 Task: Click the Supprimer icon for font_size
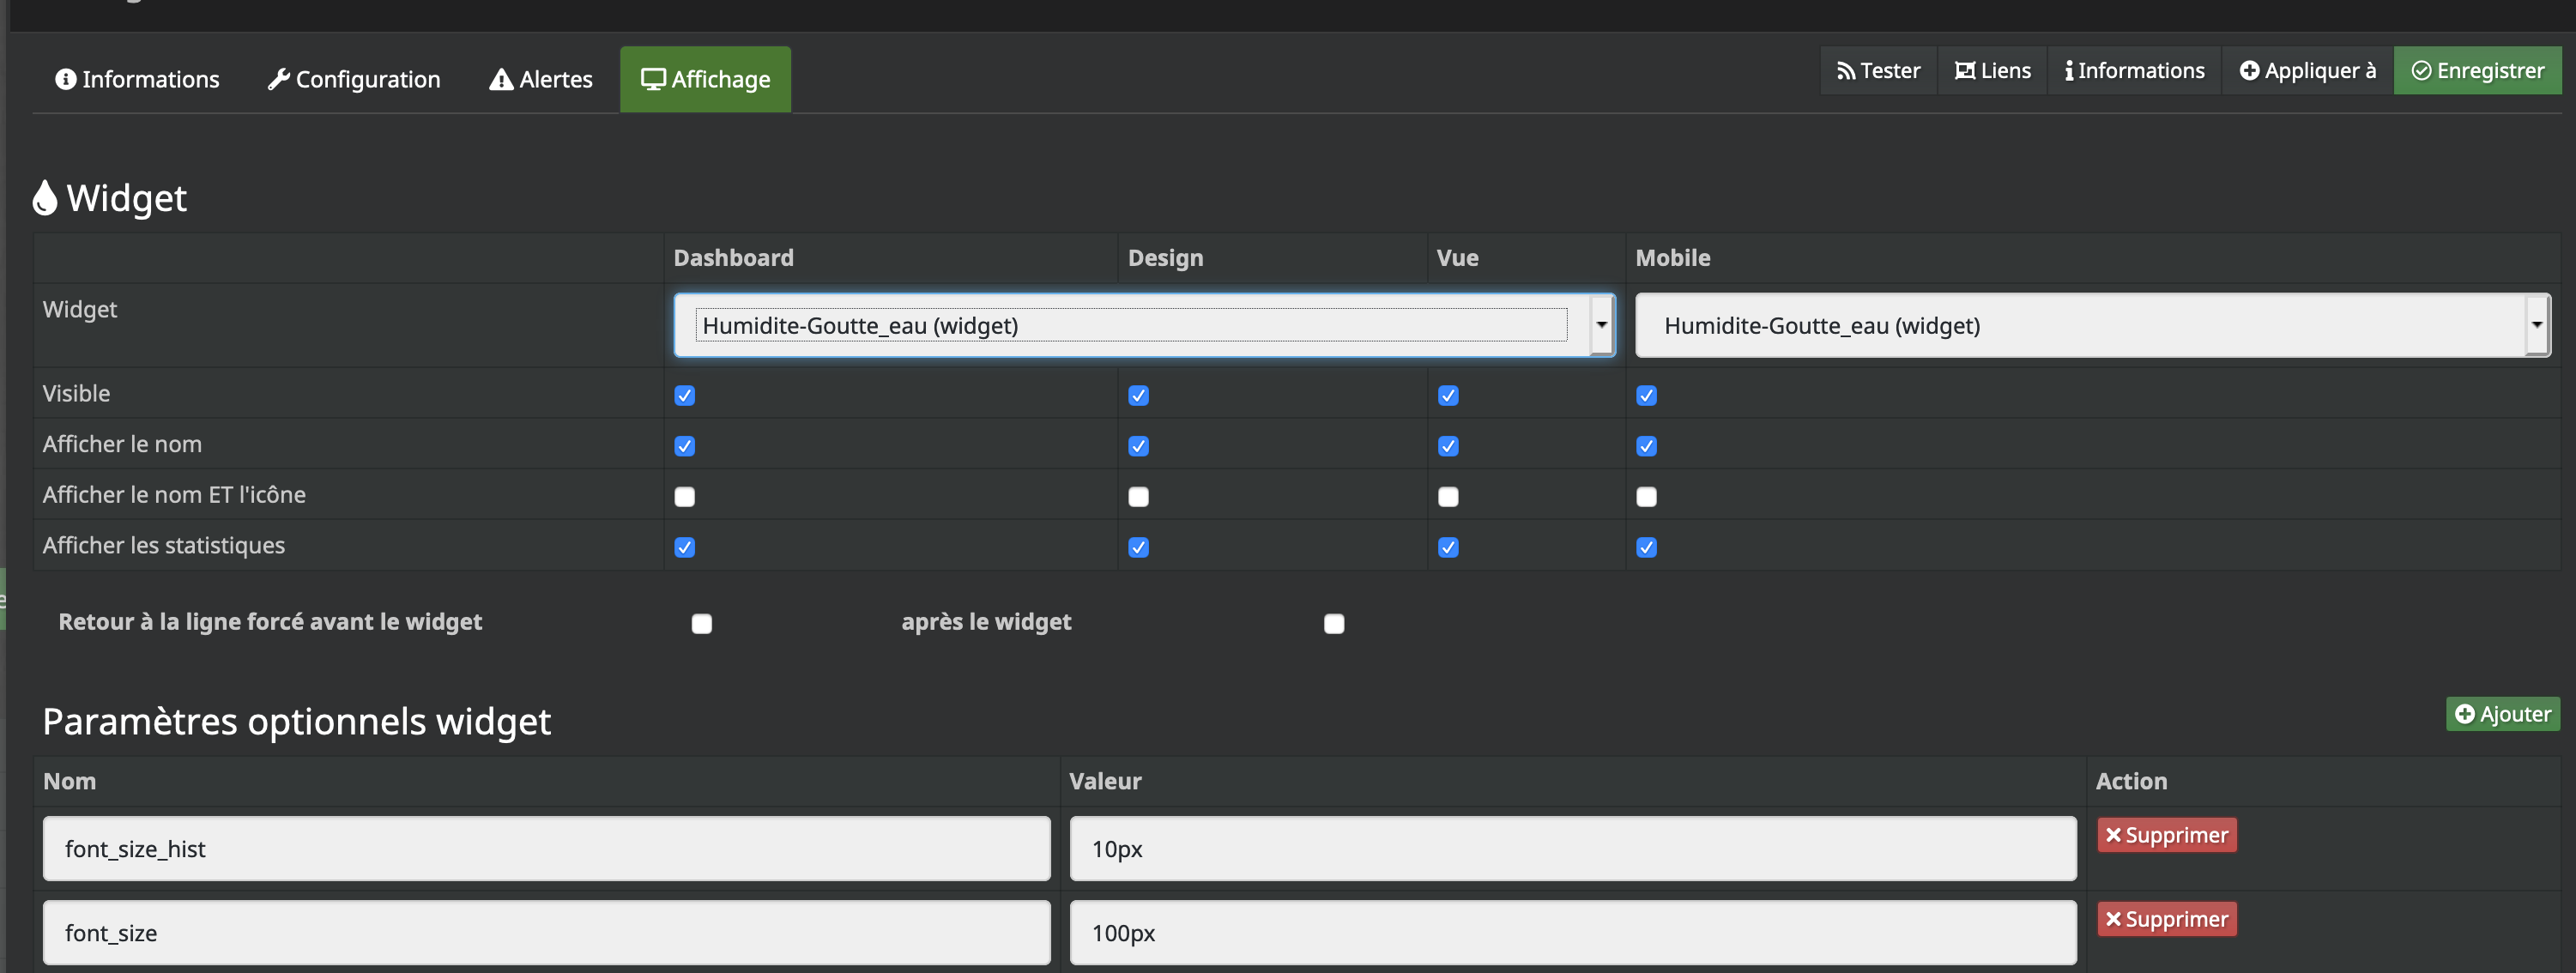2165,919
